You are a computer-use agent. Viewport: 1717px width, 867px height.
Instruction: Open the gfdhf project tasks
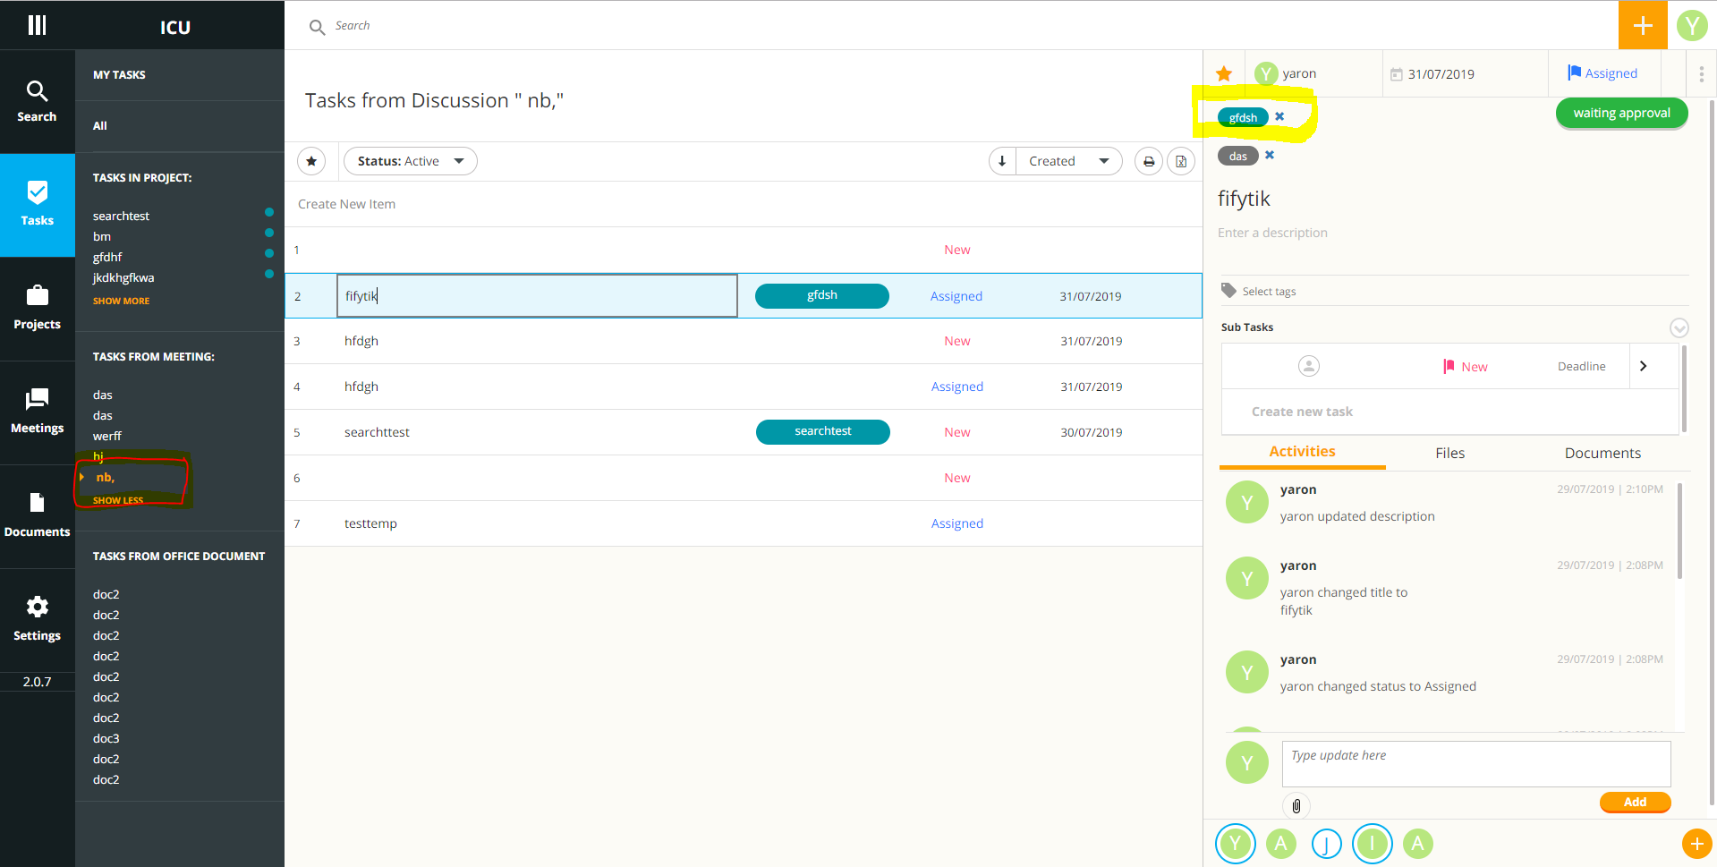[107, 257]
